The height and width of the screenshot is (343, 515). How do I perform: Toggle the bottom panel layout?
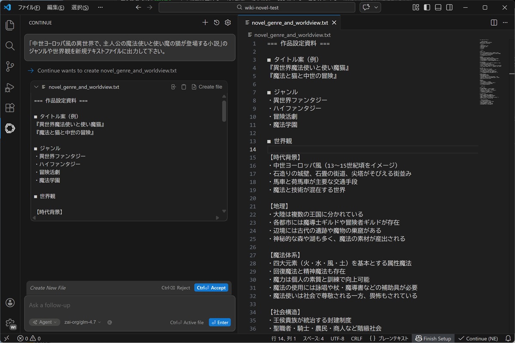(x=438, y=8)
